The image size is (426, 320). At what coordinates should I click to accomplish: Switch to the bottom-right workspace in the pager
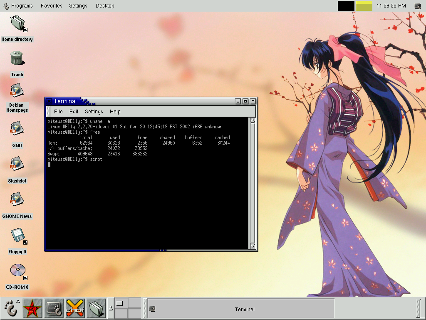click(x=134, y=313)
